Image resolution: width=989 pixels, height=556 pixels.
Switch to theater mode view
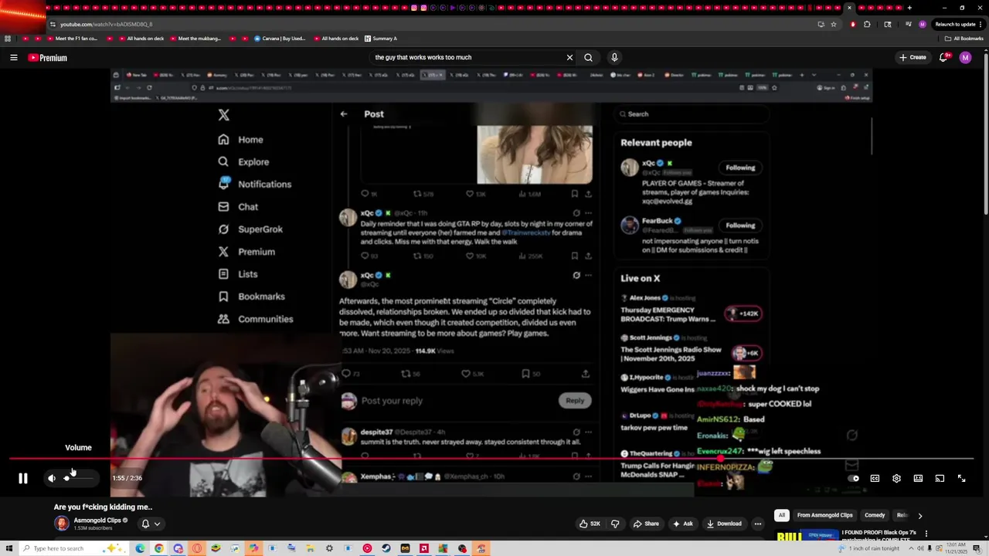tap(918, 479)
